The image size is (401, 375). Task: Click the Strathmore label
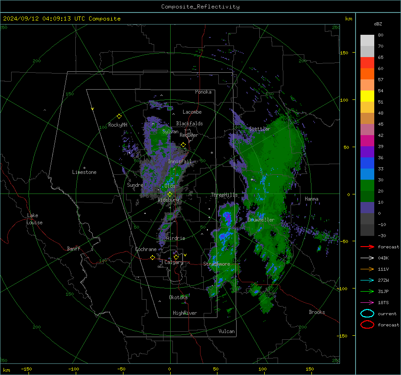[x=217, y=264]
